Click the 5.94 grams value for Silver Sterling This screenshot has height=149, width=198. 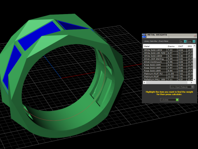(170, 59)
